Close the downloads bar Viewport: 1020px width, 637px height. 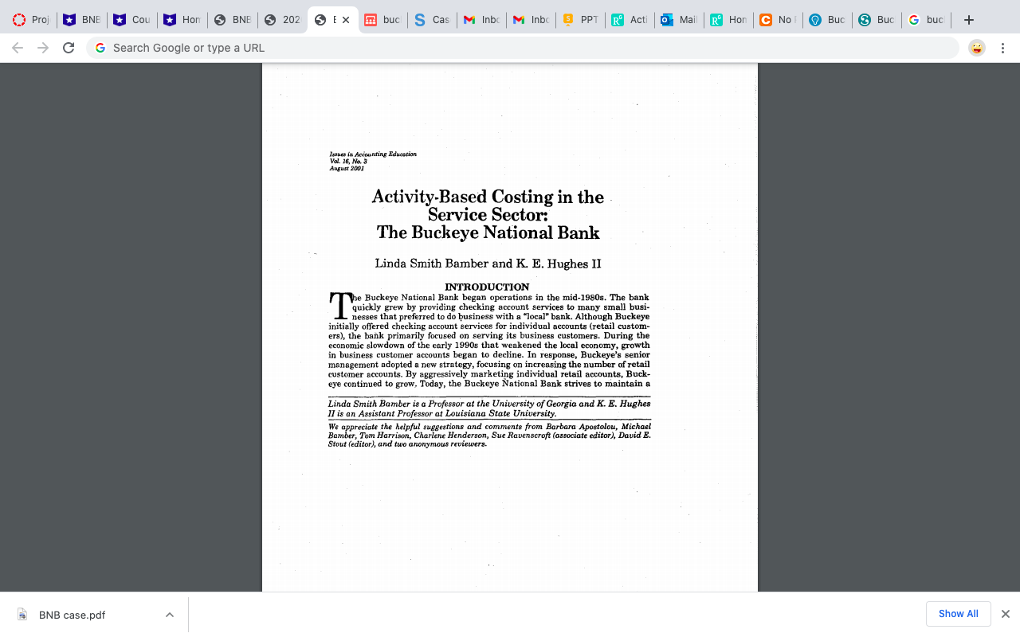[x=1006, y=614]
